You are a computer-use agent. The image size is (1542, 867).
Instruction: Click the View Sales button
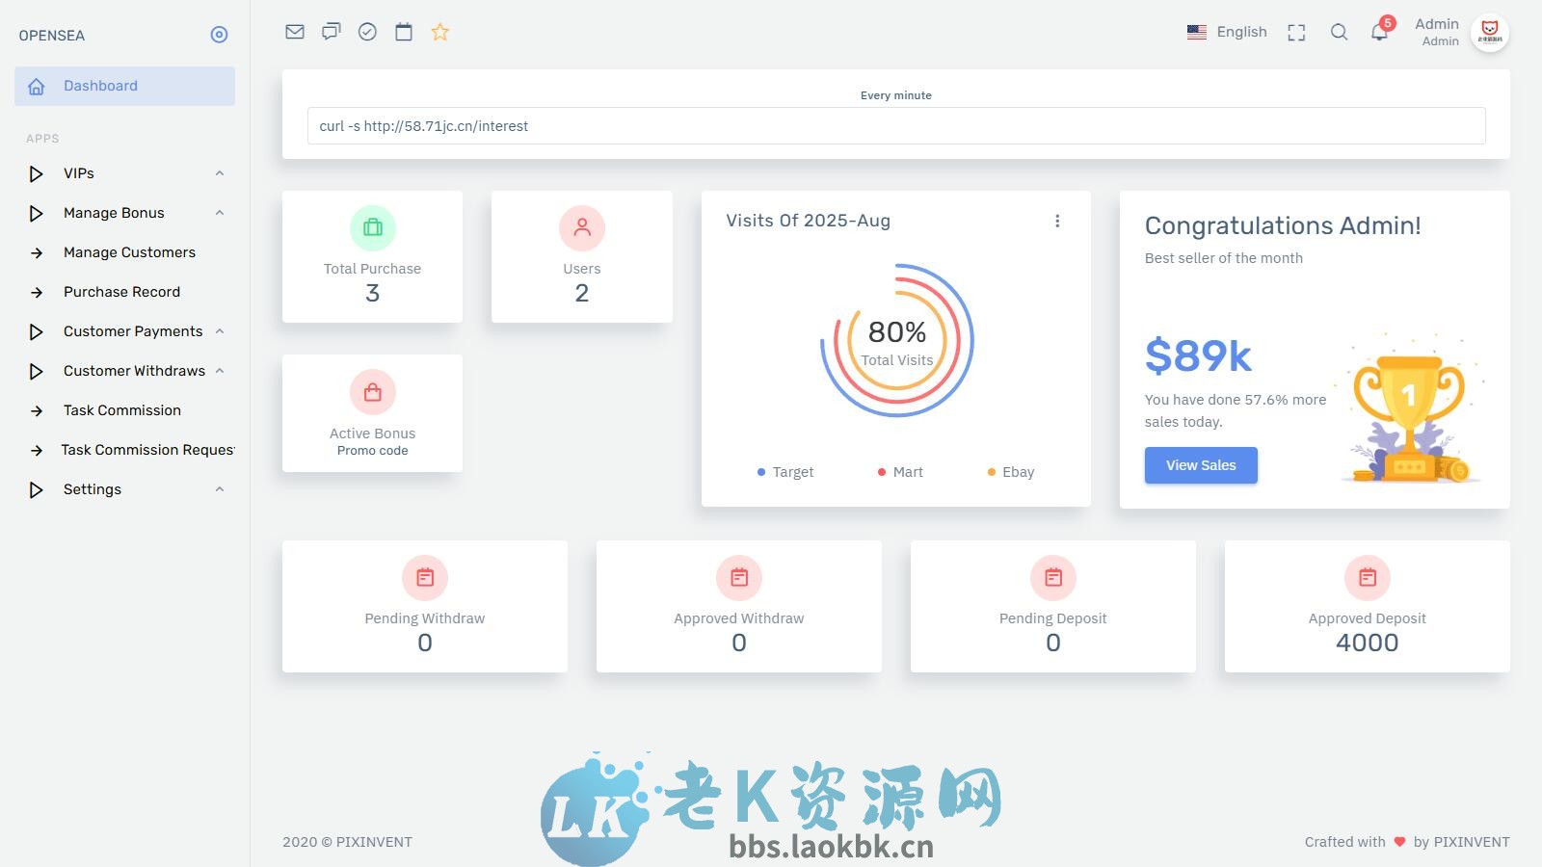tap(1200, 465)
